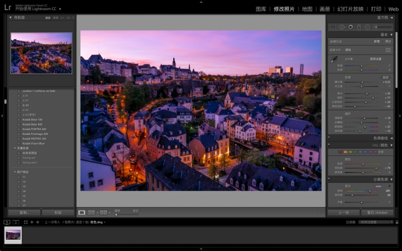Go forward with right arrow in filmstrip
The height and width of the screenshot is (251, 402).
(38, 222)
